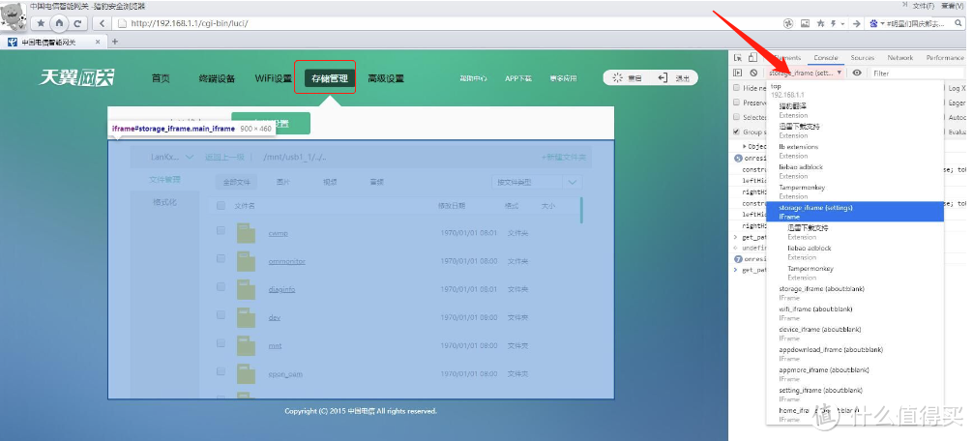
Task: Check the checkbox for diaginfo row
Action: pos(221,286)
